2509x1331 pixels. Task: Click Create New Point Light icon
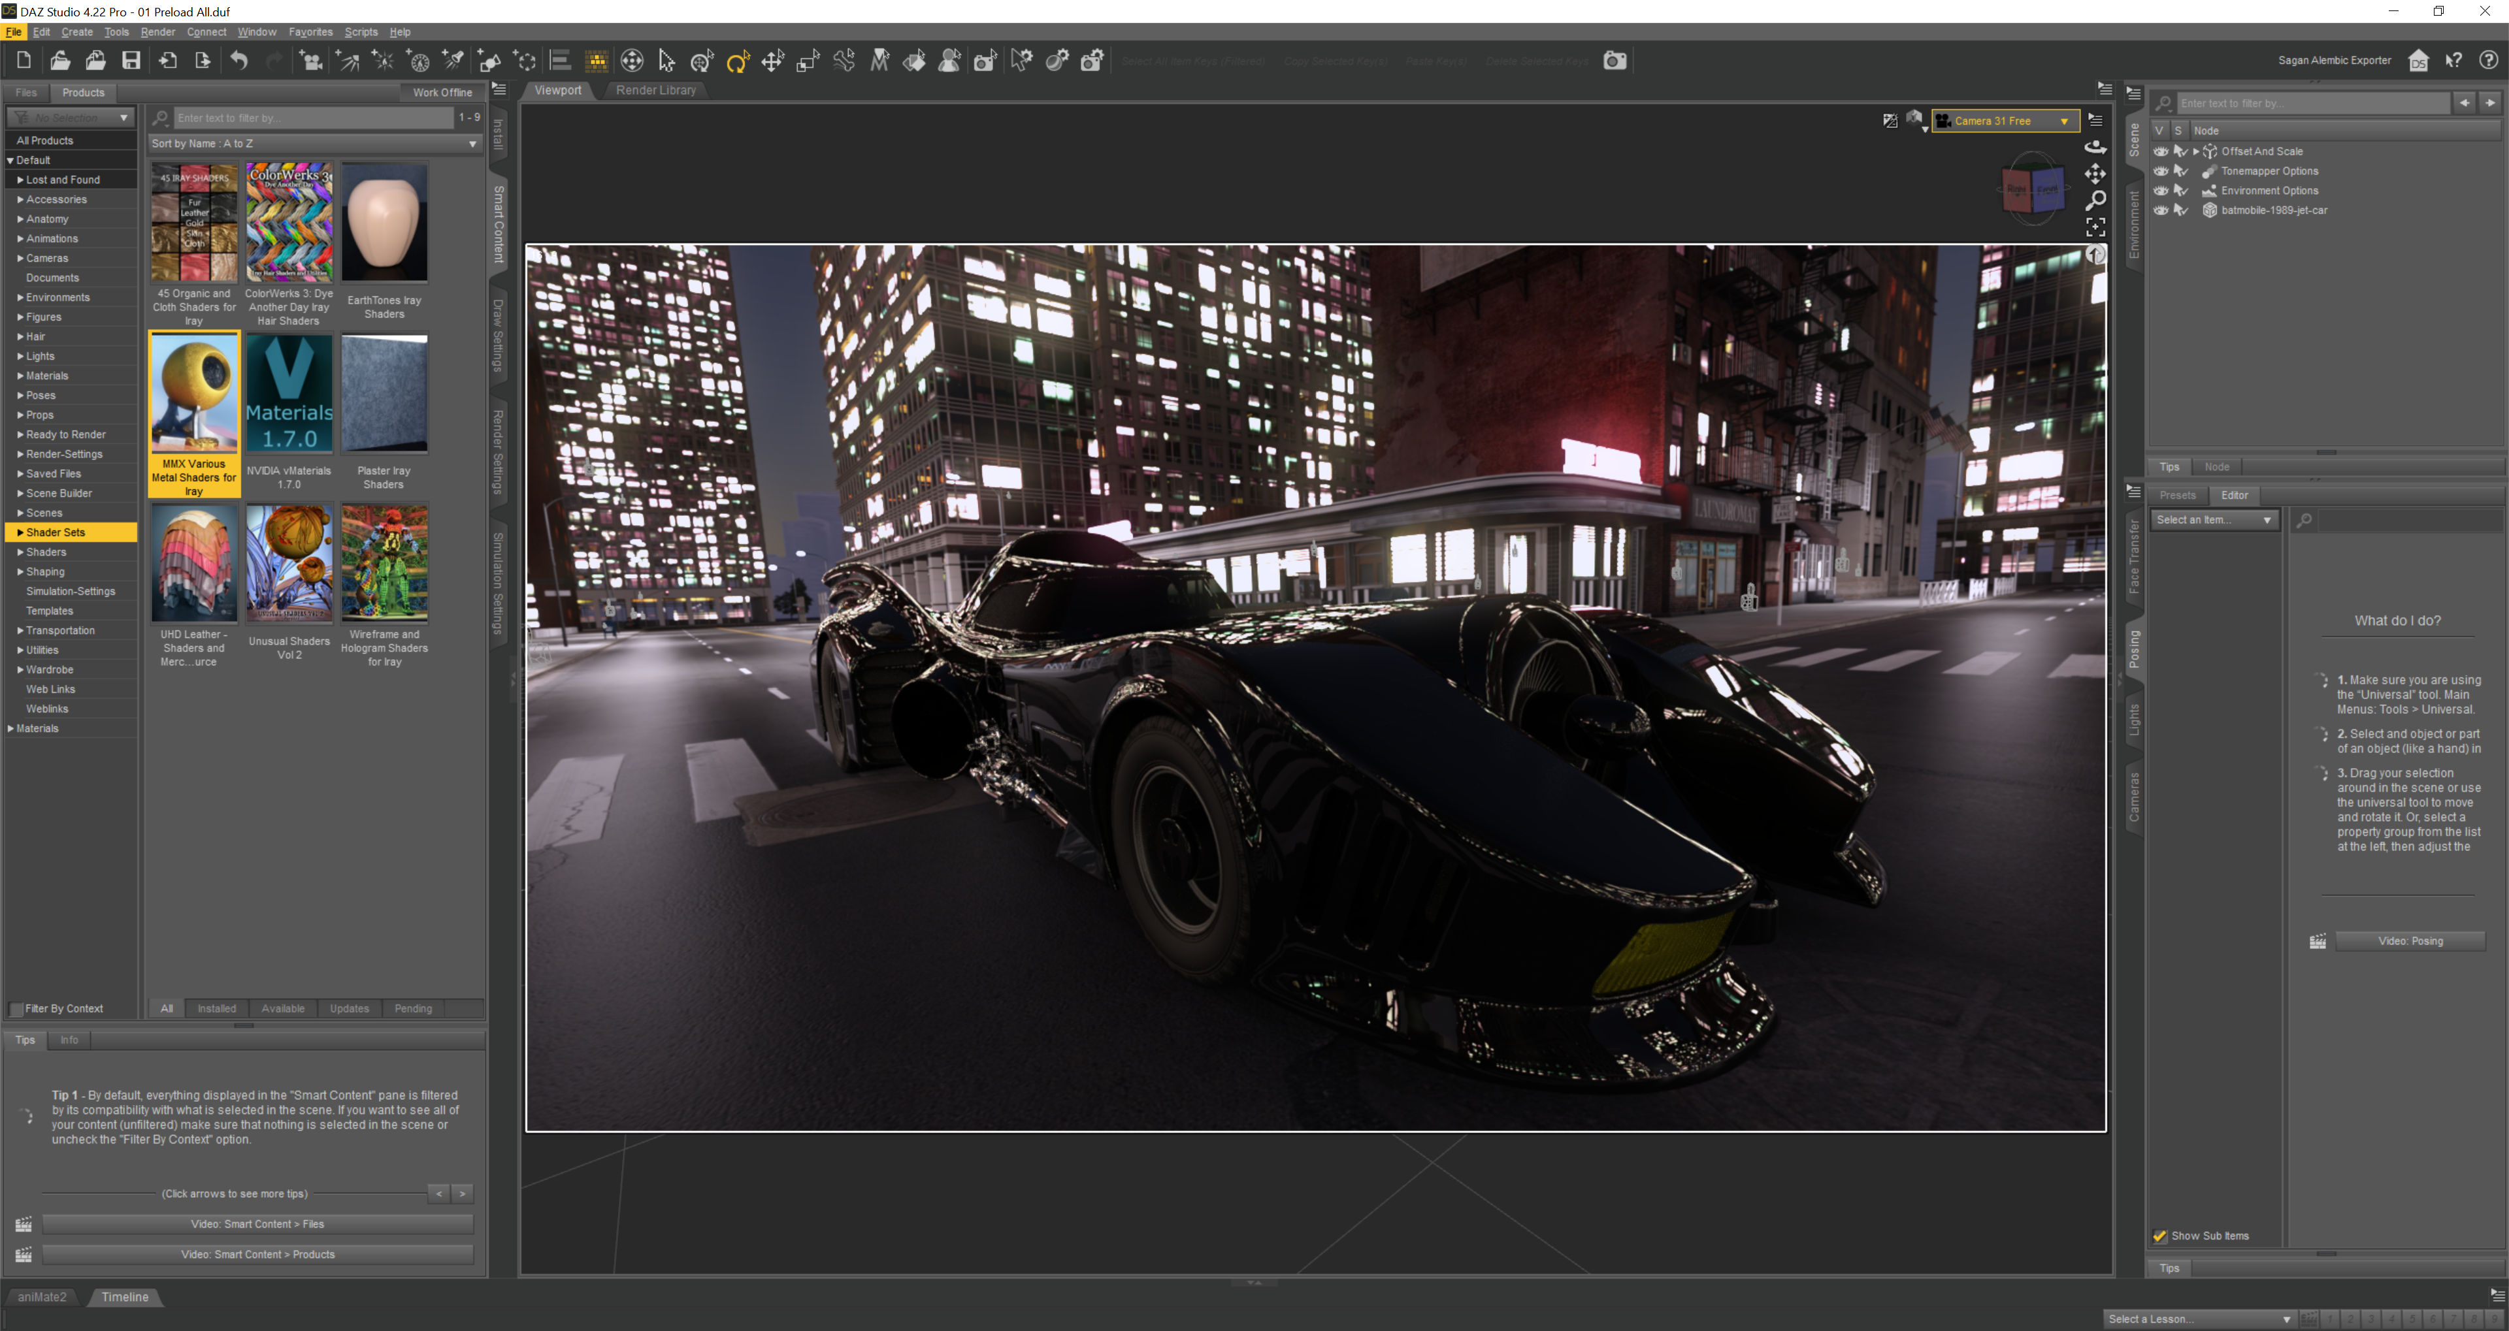[x=383, y=60]
